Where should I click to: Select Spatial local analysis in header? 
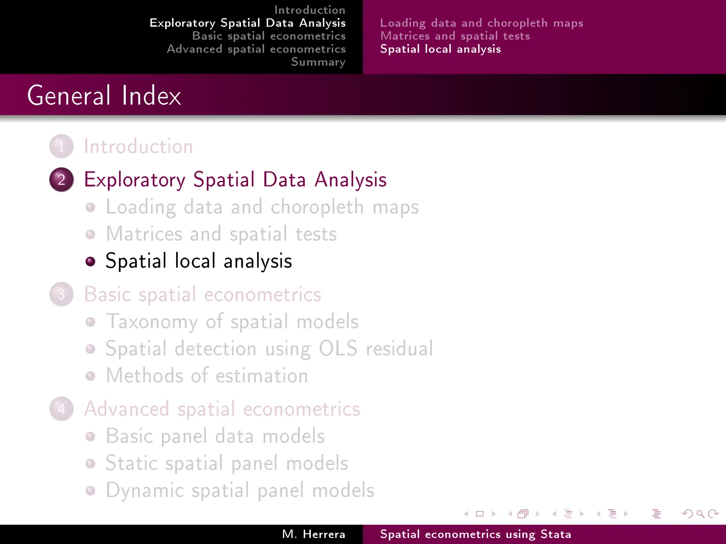(x=440, y=49)
